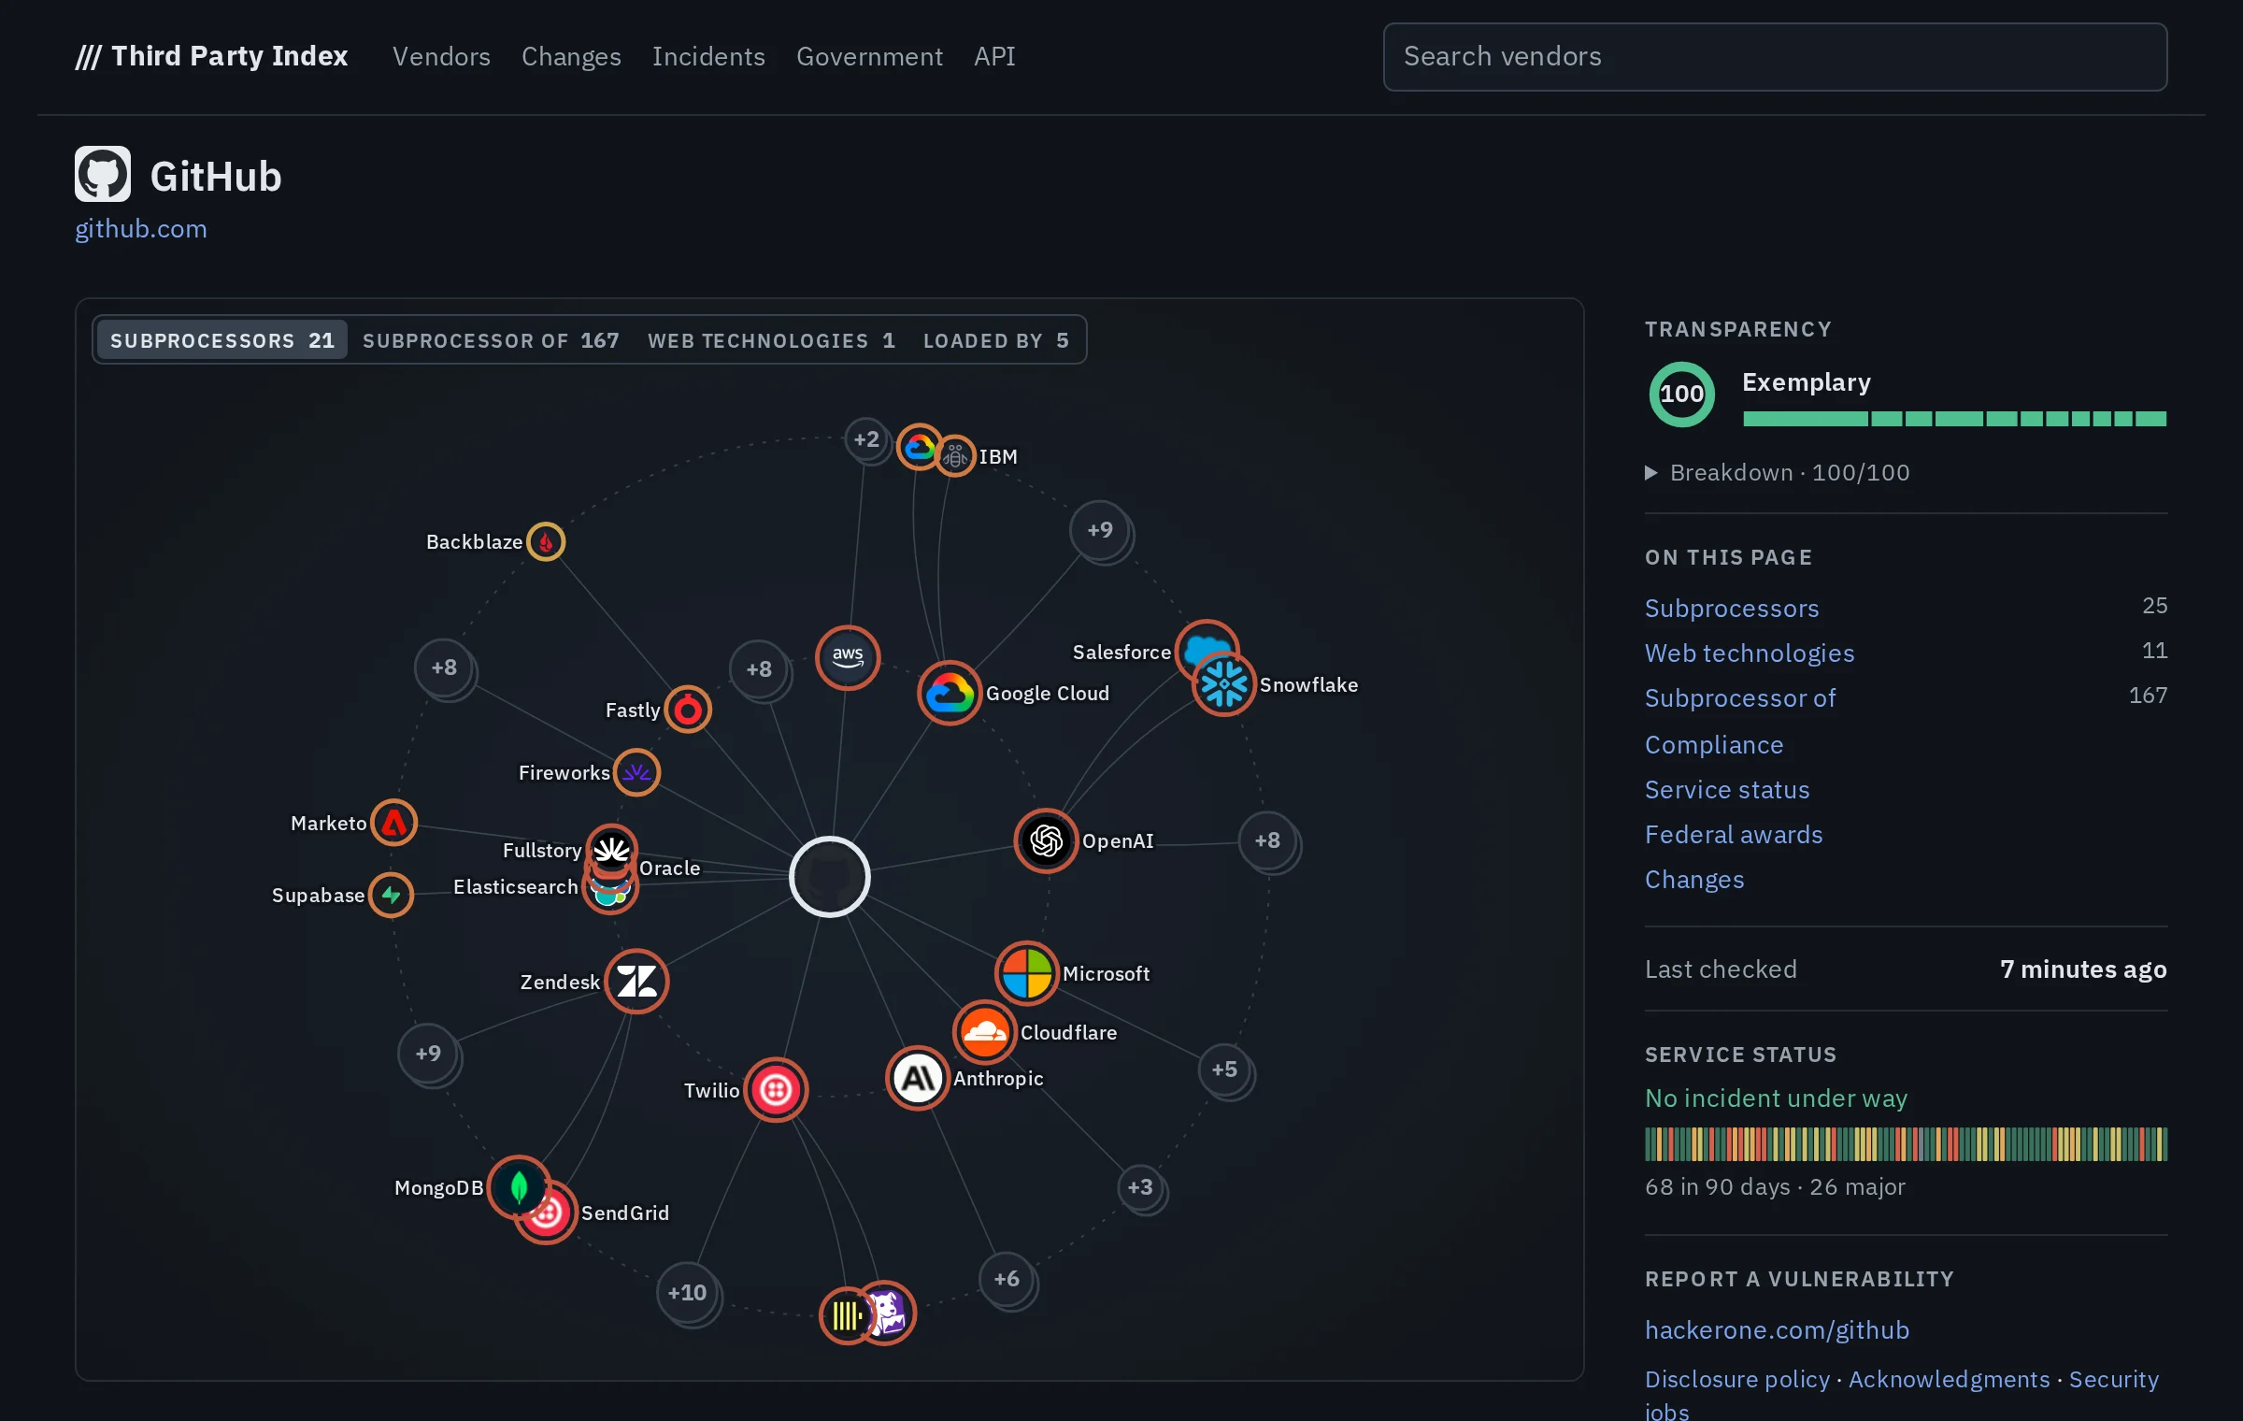
Task: Click the Backblaze flame node
Action: [x=546, y=541]
